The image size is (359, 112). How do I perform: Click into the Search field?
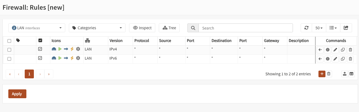point(246,28)
